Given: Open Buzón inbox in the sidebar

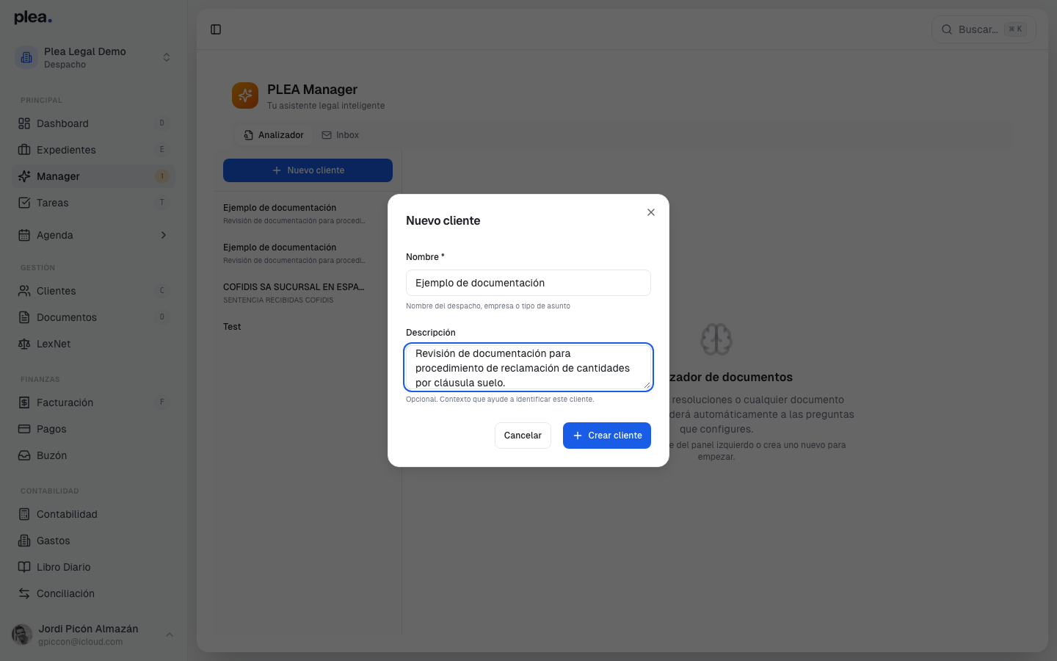Looking at the screenshot, I should [x=94, y=455].
